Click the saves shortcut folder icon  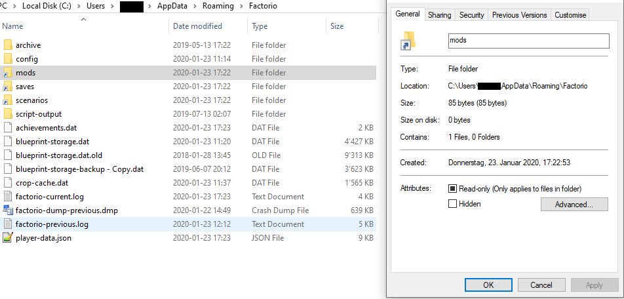pyautogui.click(x=8, y=87)
